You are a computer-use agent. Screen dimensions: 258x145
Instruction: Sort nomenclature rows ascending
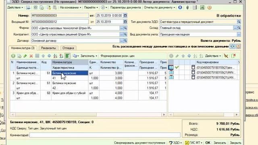point(55,56)
